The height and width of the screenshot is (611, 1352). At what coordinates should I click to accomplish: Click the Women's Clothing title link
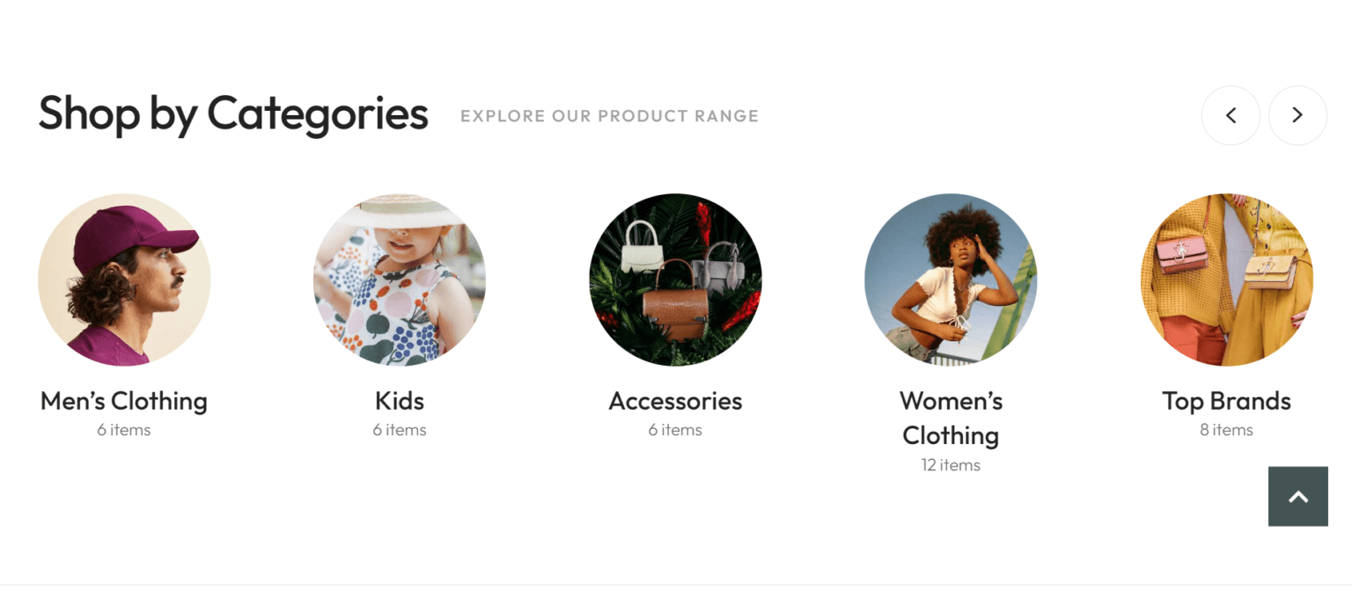[951, 418]
